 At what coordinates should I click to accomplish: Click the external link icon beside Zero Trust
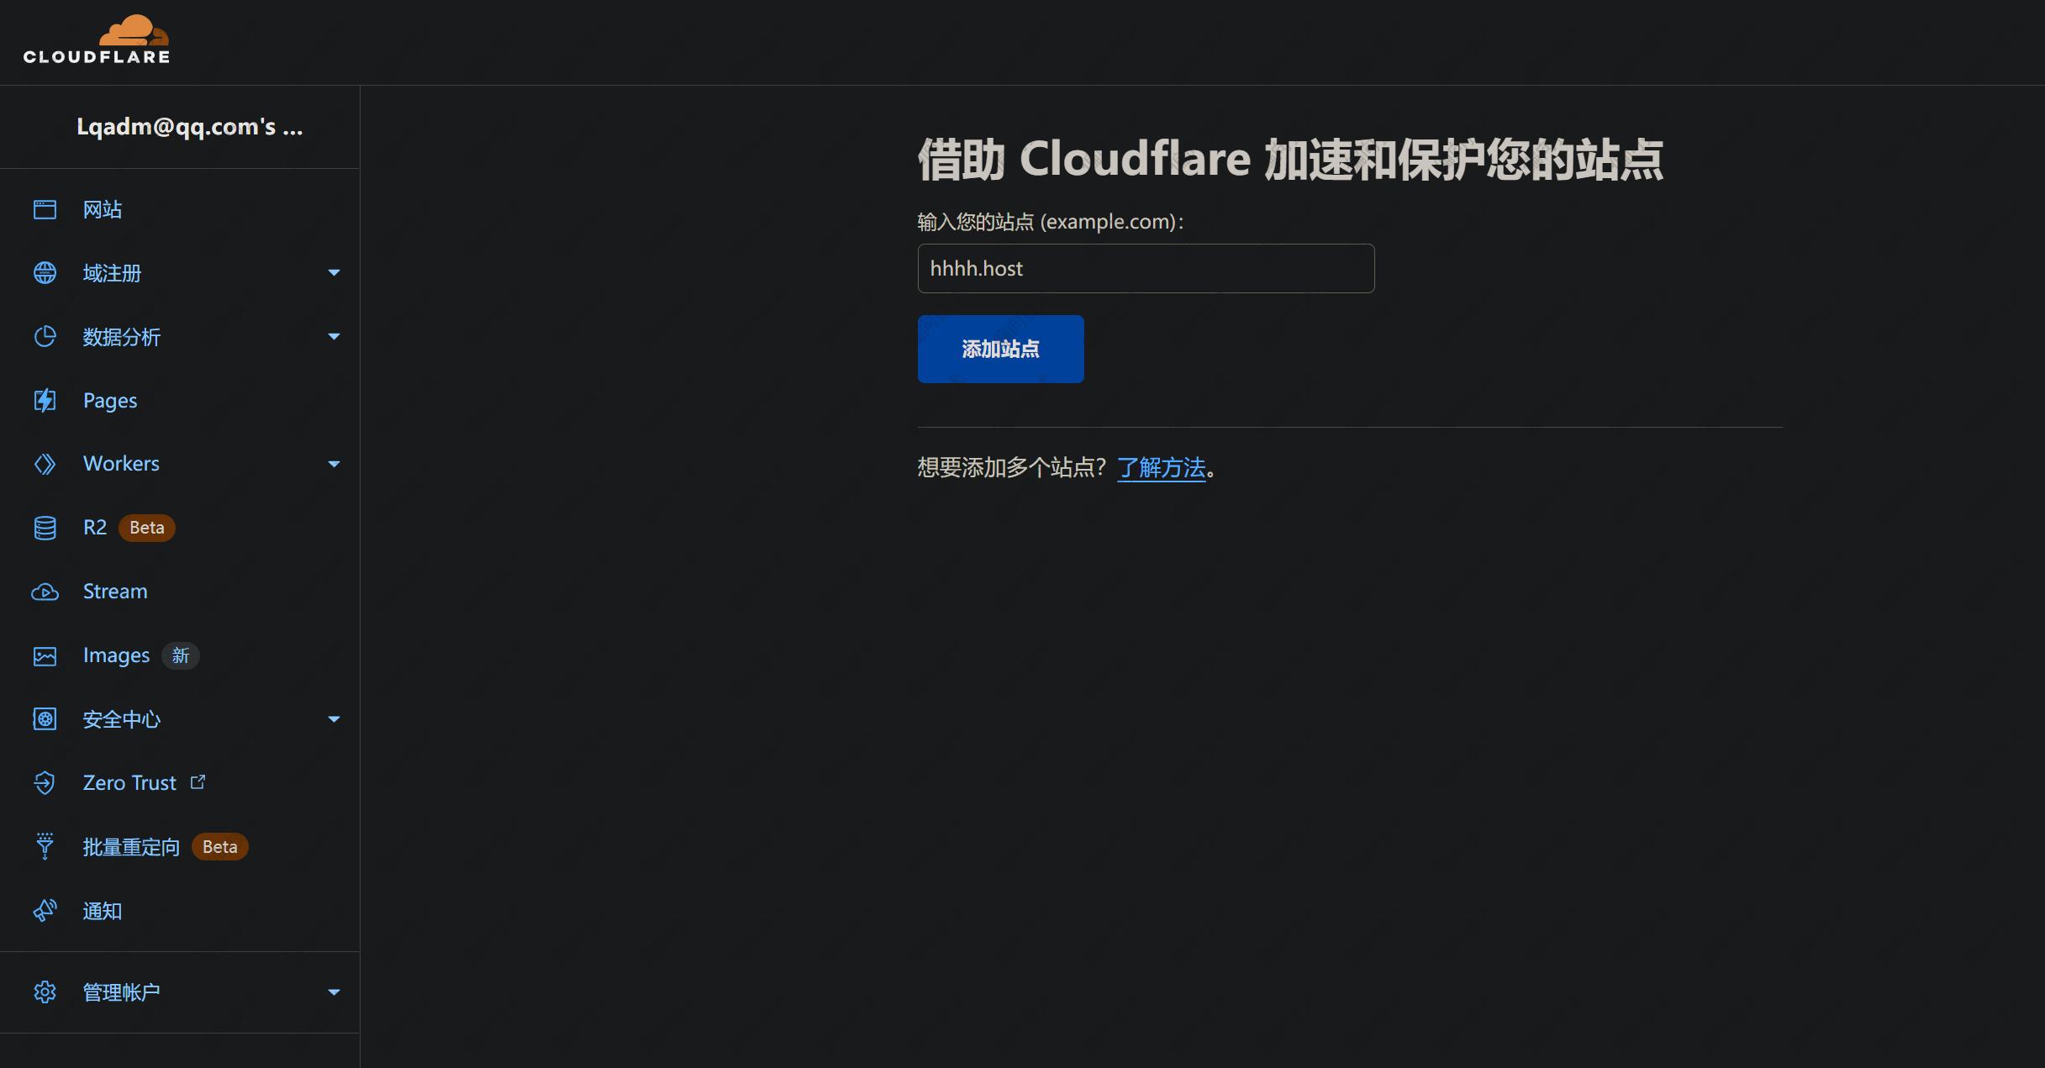click(x=198, y=782)
